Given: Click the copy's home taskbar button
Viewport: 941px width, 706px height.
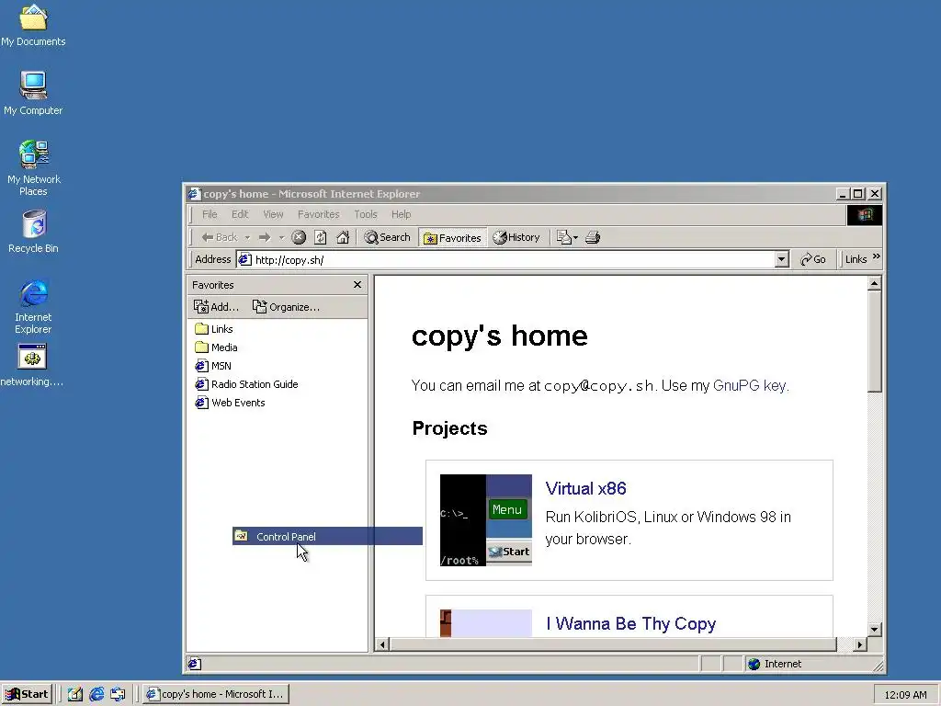Looking at the screenshot, I should coord(216,694).
